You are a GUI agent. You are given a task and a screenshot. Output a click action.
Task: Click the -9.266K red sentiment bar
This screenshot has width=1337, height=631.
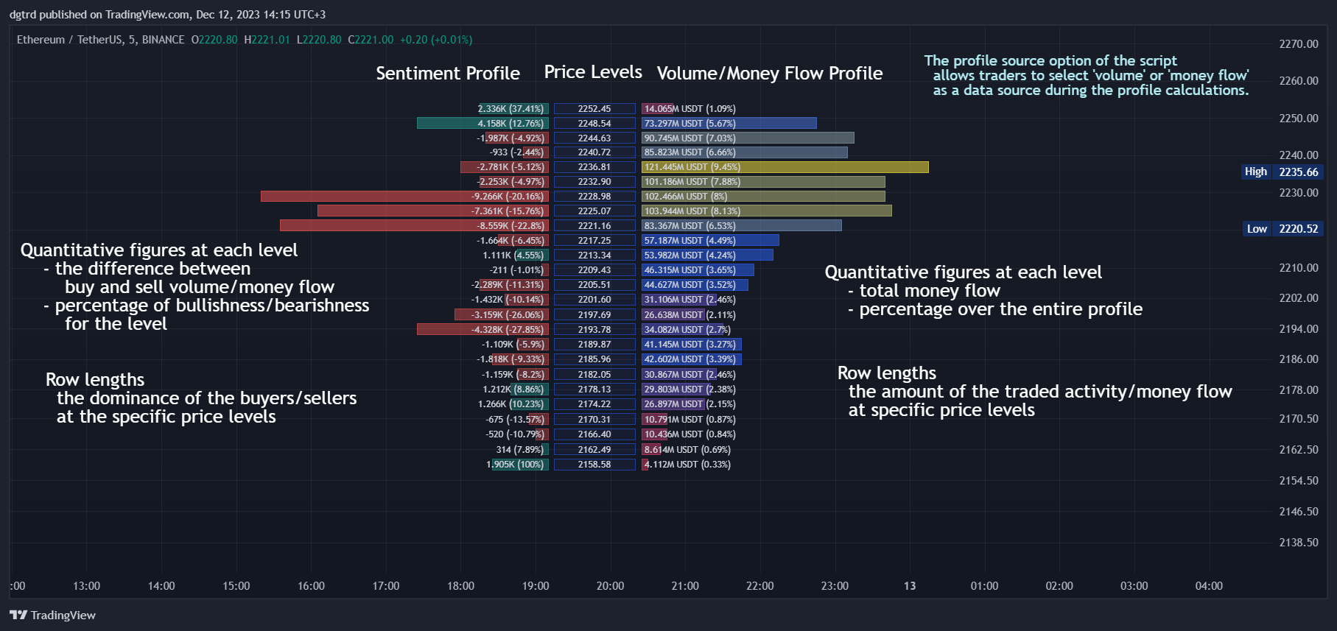404,196
